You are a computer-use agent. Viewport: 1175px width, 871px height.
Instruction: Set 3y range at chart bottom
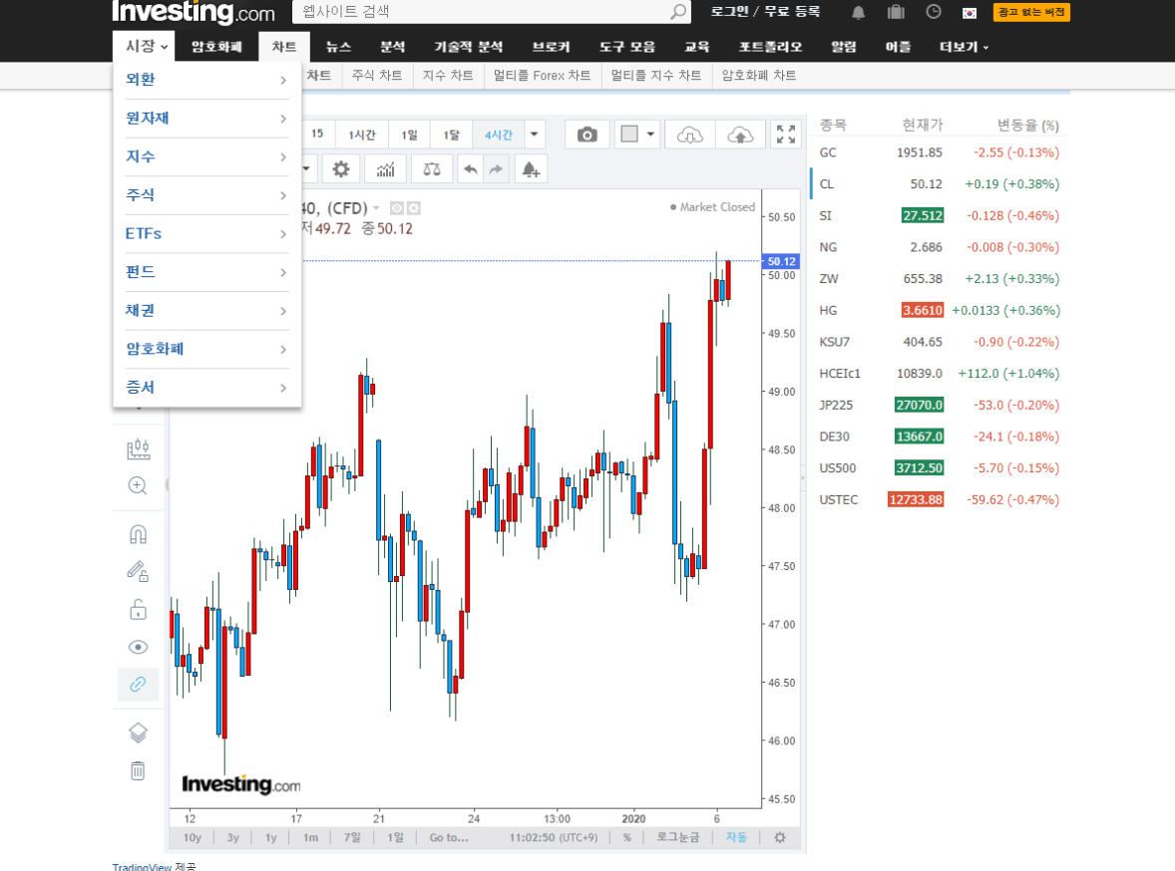(233, 837)
